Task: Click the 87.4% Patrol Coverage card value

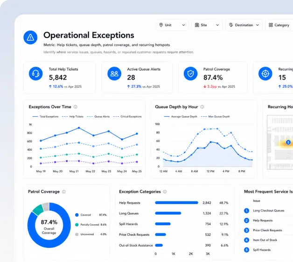Action: pyautogui.click(x=213, y=78)
